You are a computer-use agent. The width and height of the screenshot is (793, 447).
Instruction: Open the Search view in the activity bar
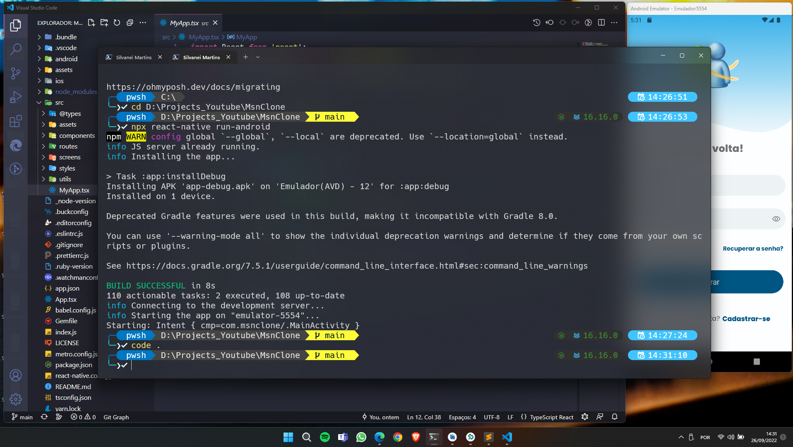(x=16, y=49)
